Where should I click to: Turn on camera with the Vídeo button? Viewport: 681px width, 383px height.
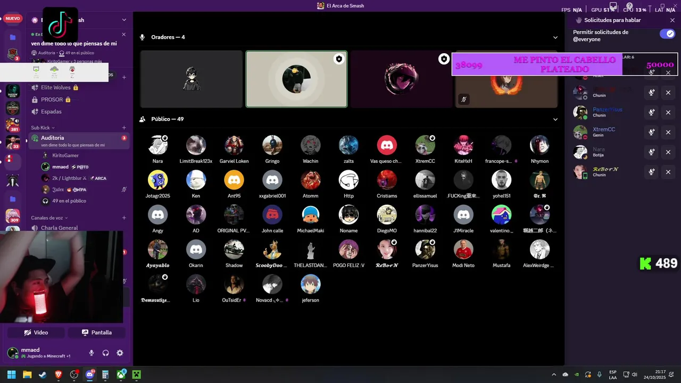coord(36,332)
